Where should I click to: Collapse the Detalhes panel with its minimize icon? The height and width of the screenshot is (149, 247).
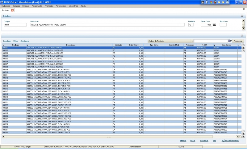pos(242,16)
